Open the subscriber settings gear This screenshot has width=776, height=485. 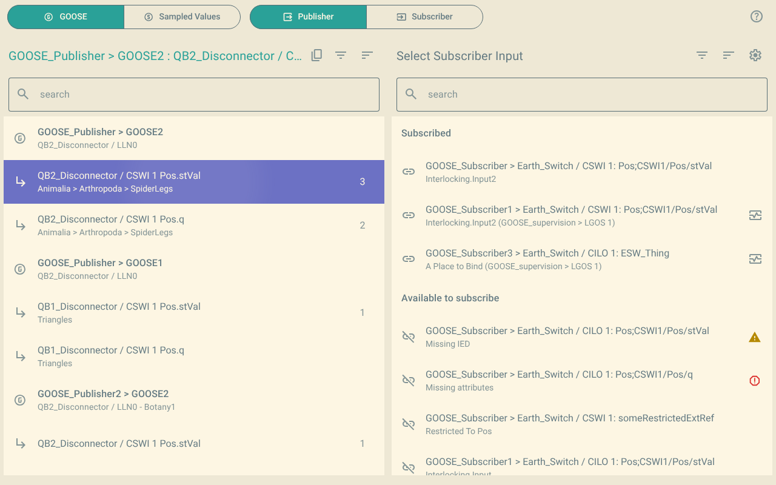click(x=755, y=55)
